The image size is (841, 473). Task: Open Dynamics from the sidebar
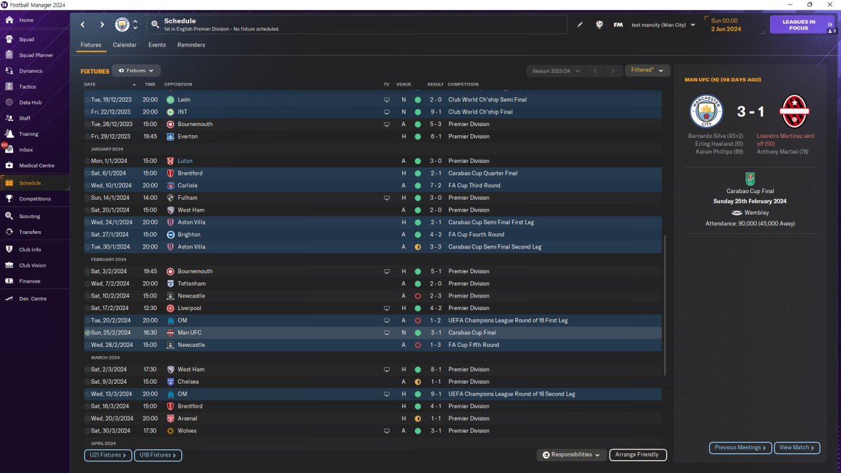point(30,71)
